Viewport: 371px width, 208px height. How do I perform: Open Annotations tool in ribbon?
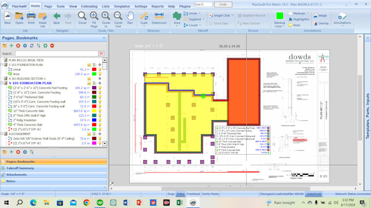[x=342, y=18]
